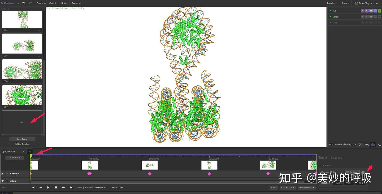Click the ADD TRACK button
The image size is (382, 194).
(15, 157)
